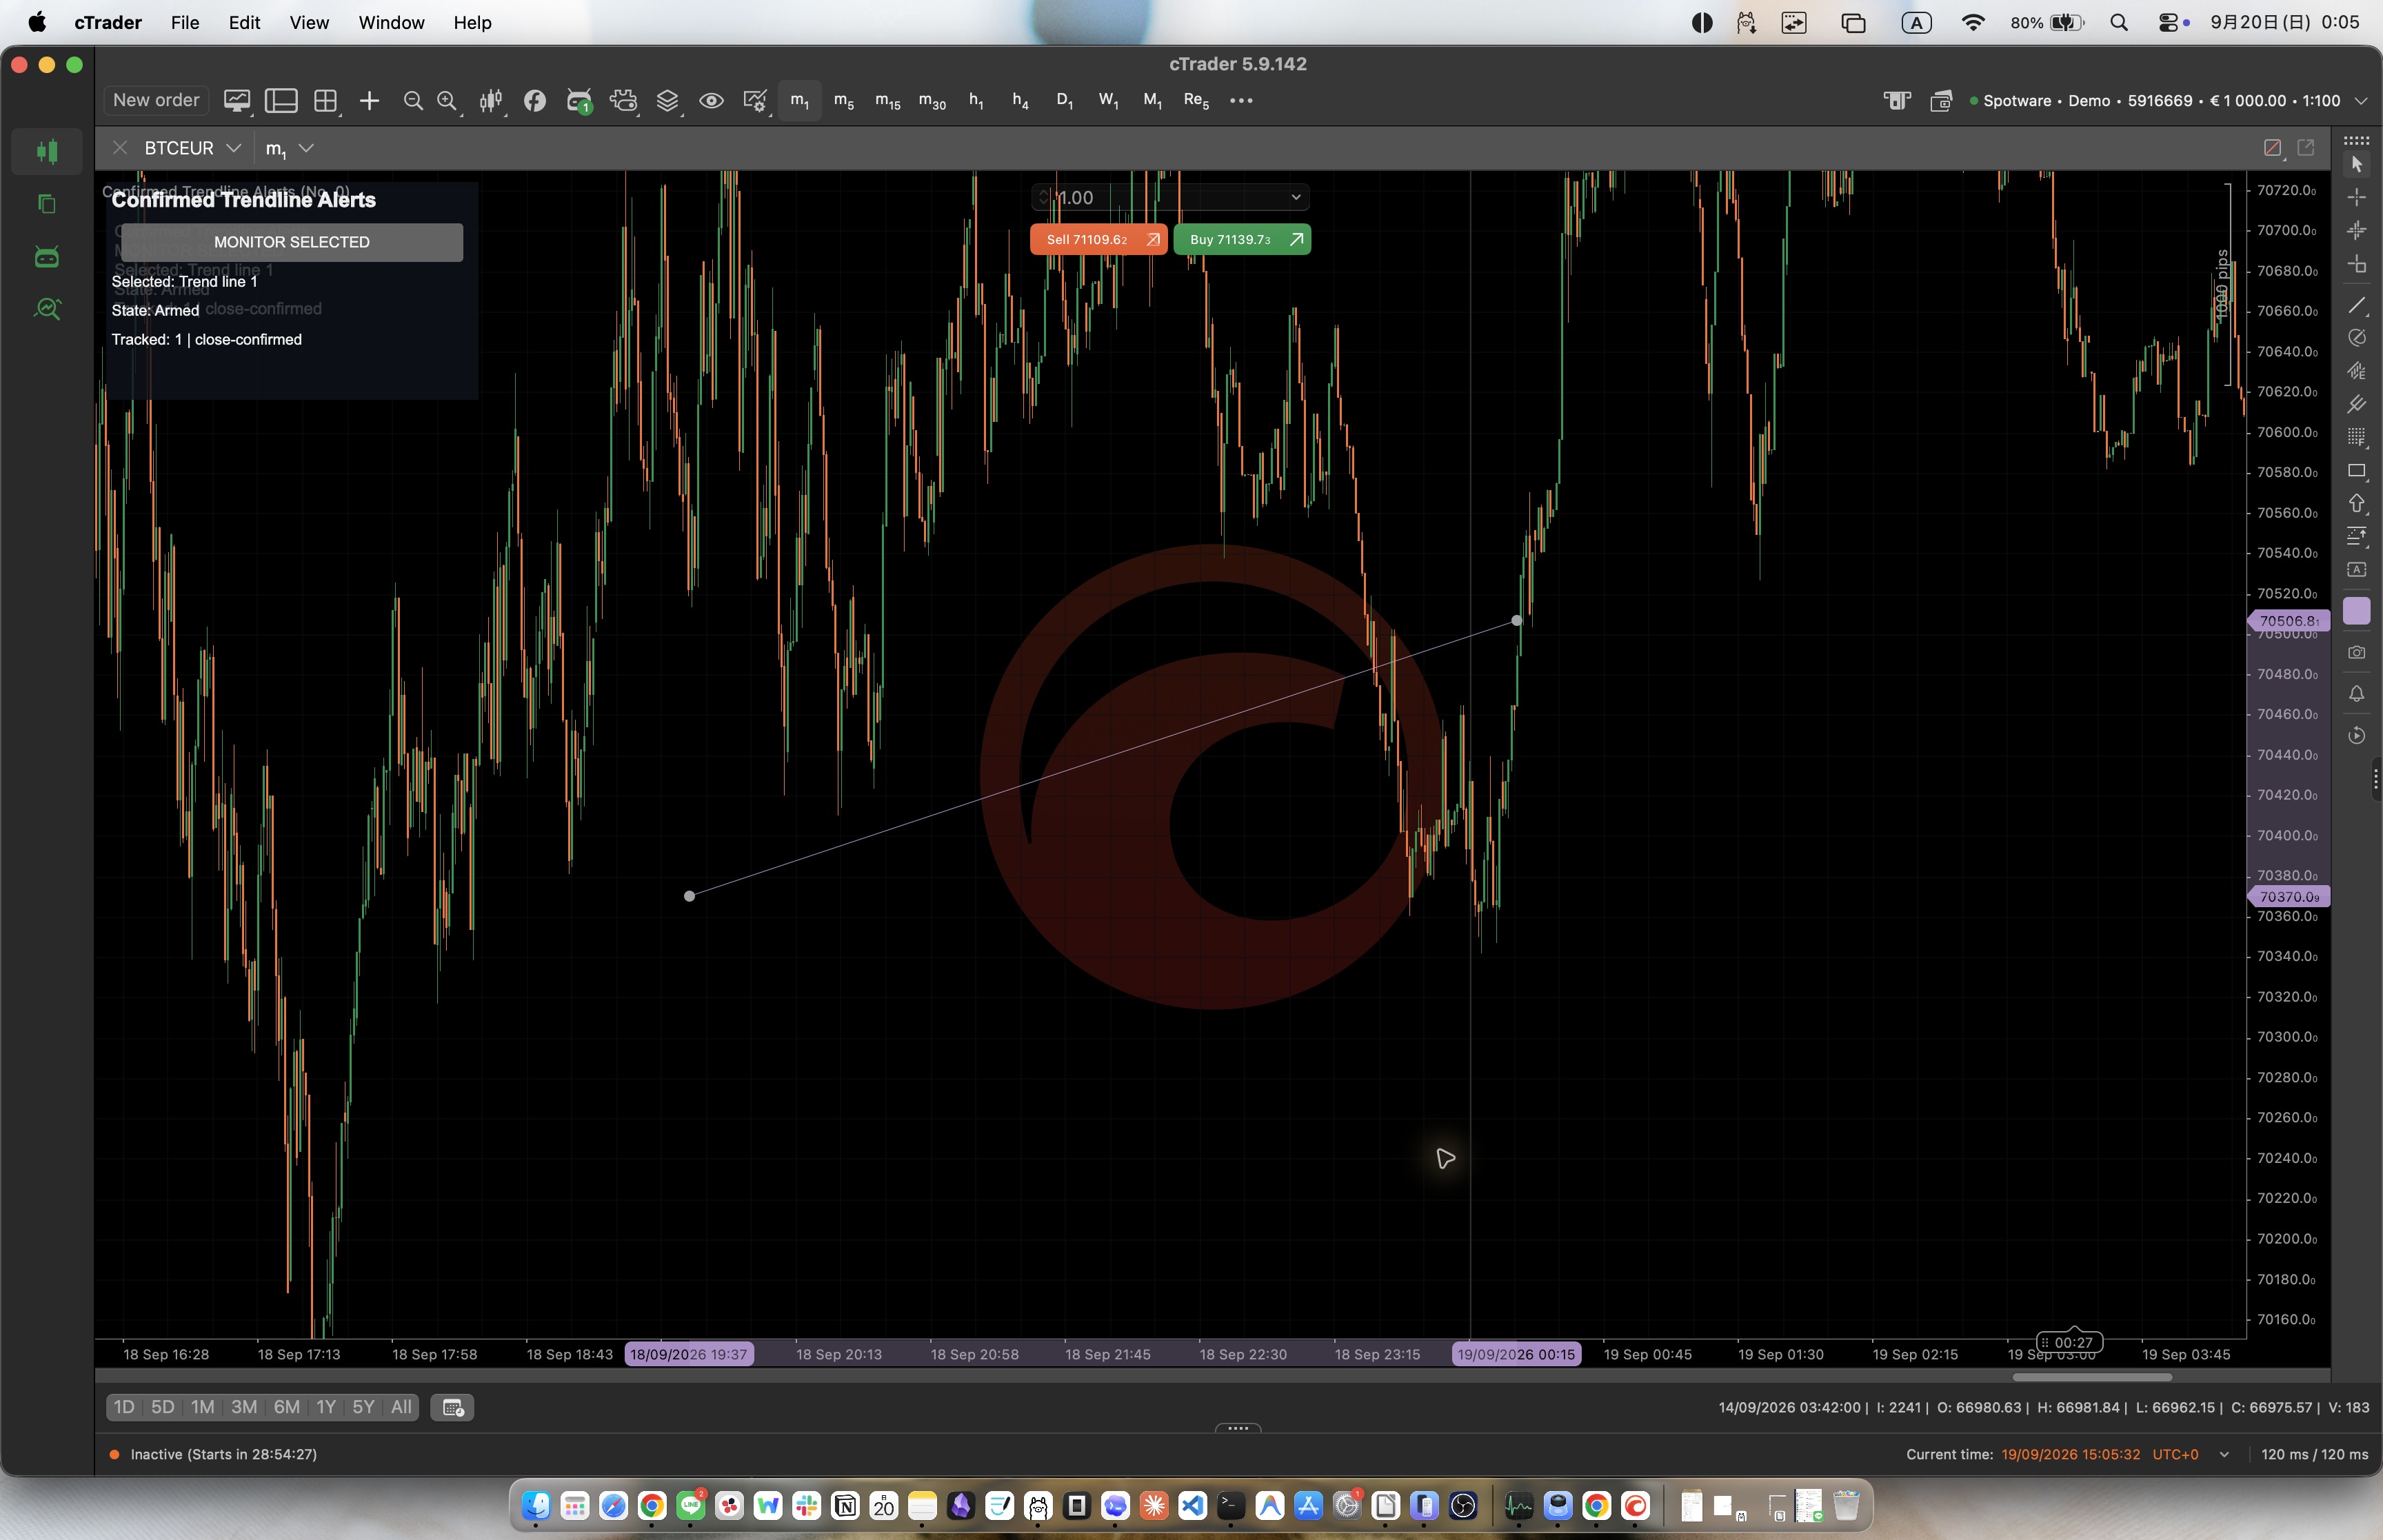Take a chart snapshot with camera icon

click(x=2356, y=652)
